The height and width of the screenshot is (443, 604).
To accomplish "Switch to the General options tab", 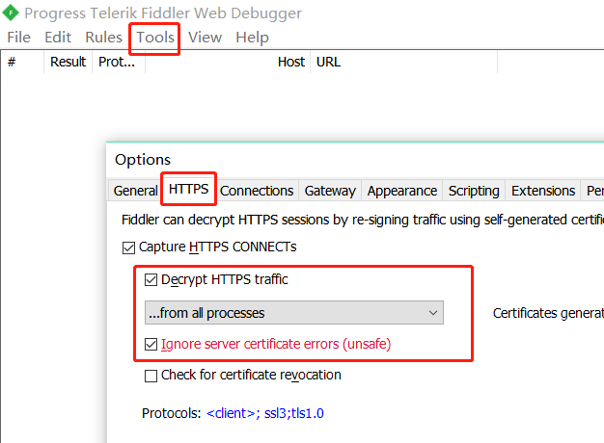I will point(135,191).
